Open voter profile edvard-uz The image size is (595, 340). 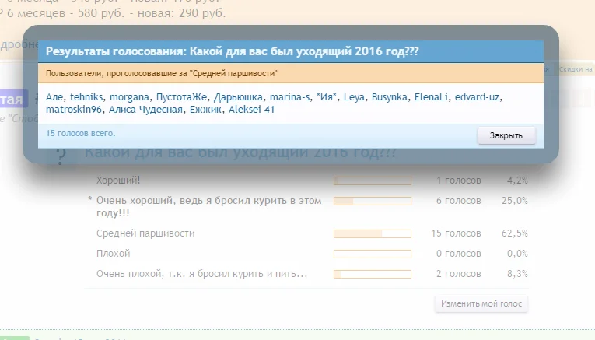pyautogui.click(x=477, y=97)
